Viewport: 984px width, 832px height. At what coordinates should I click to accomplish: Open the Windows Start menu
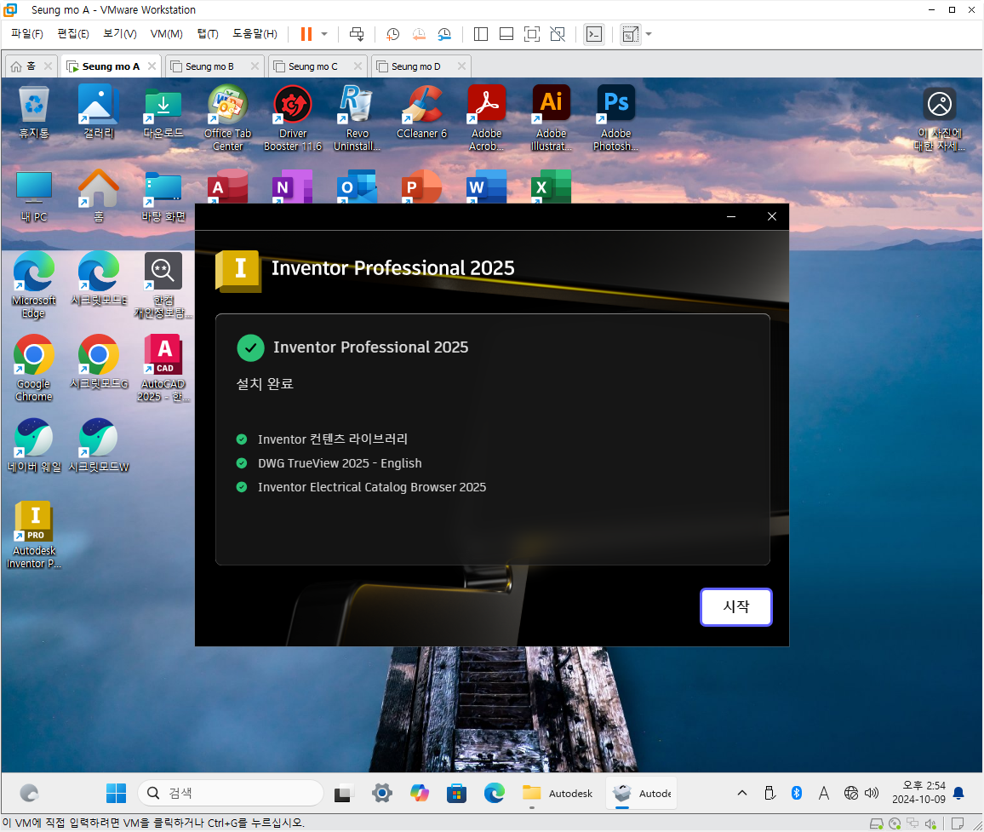click(116, 793)
